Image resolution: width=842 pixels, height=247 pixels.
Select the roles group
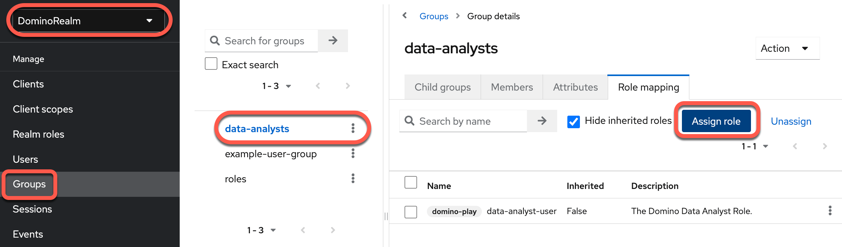pyautogui.click(x=235, y=179)
